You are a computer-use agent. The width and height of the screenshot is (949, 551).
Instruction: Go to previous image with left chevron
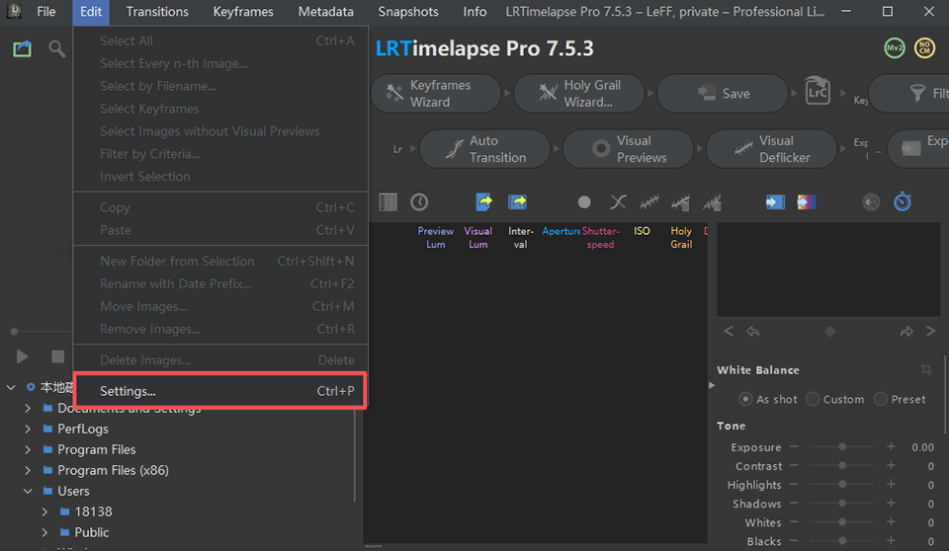tap(729, 331)
